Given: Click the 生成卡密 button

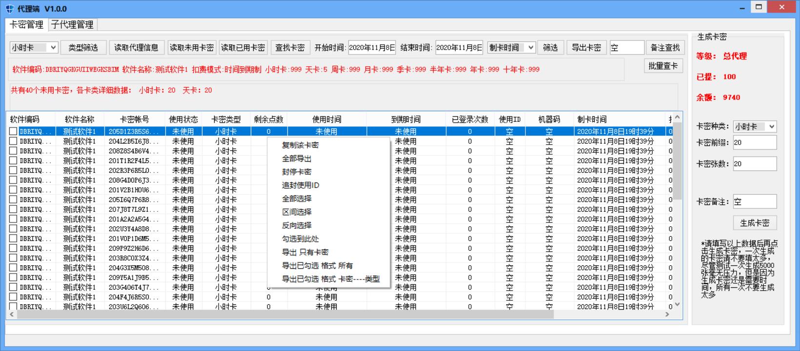Looking at the screenshot, I should click(754, 223).
